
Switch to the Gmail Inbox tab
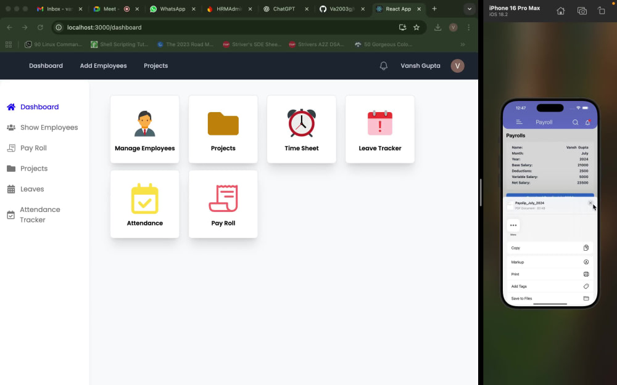(59, 9)
